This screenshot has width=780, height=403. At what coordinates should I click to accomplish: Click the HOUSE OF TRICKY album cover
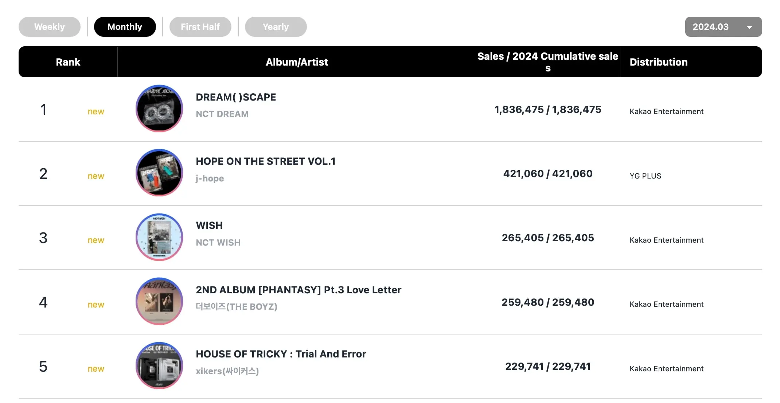tap(159, 365)
